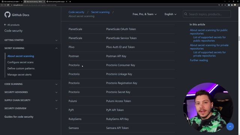240x135 pixels.
Task: Click the presenter webcam circle overlay
Action: tap(208, 108)
